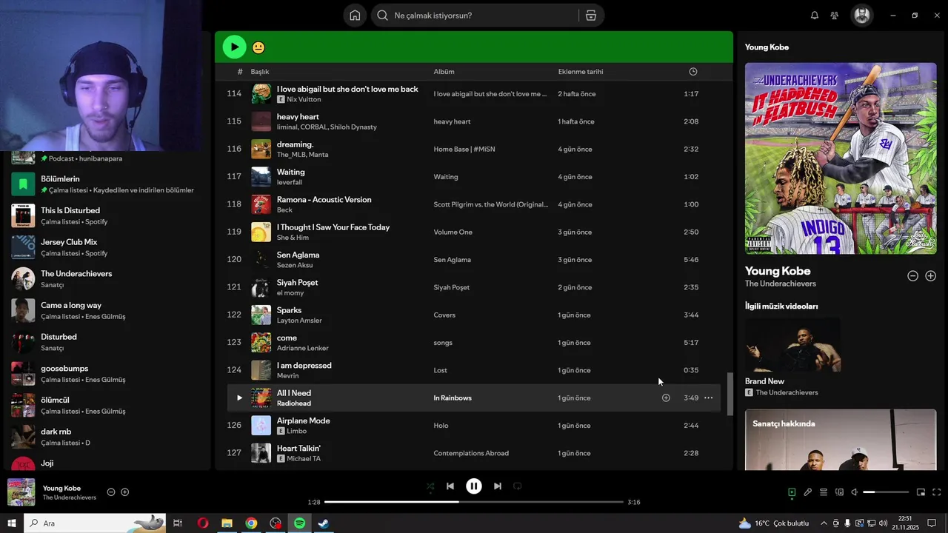The height and width of the screenshot is (533, 948).
Task: Select the Airplane Mode track row
Action: pyautogui.click(x=474, y=426)
